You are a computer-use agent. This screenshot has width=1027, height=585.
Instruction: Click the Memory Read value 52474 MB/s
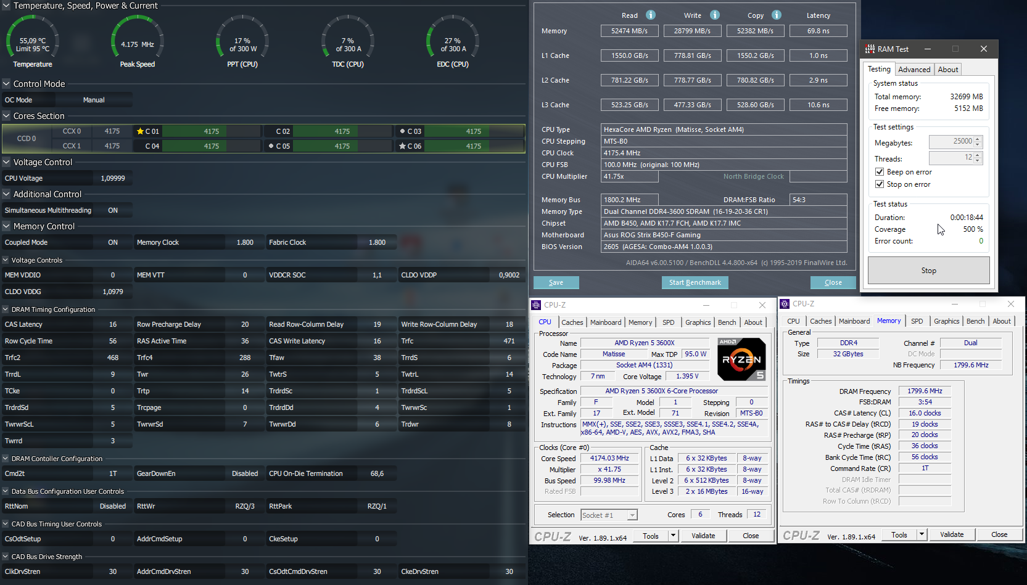[x=630, y=31]
